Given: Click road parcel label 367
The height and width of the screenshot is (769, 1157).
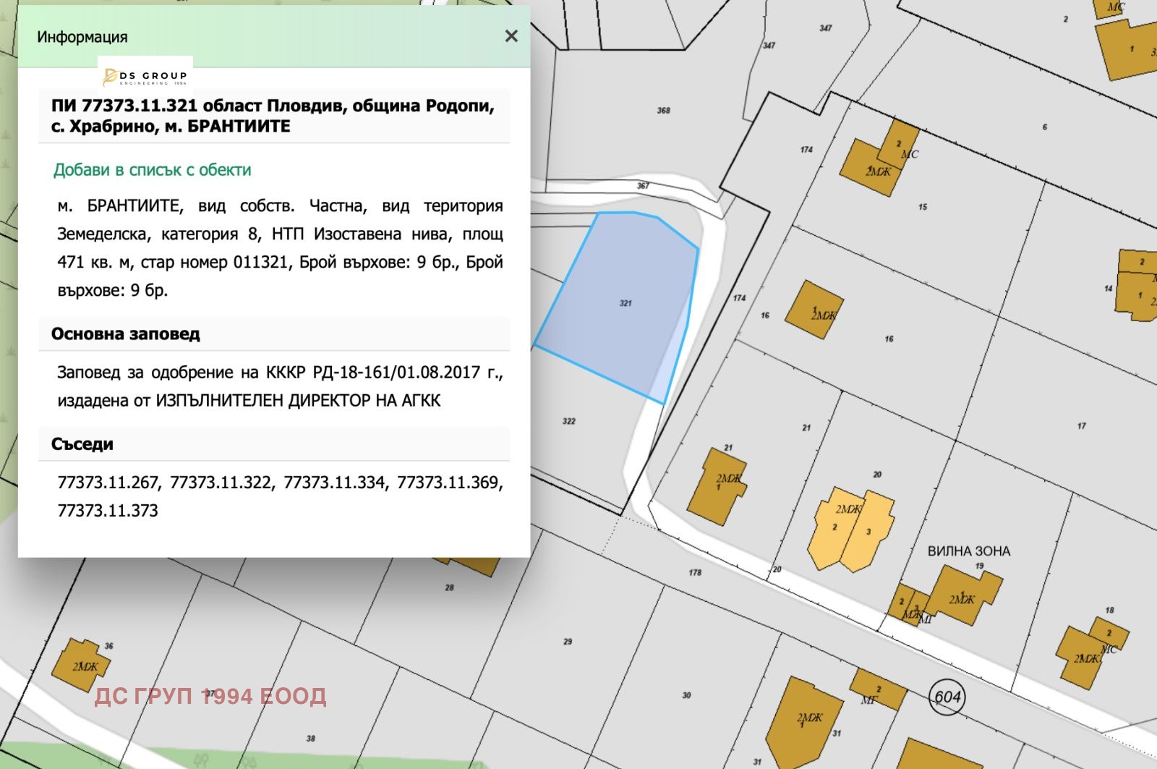Looking at the screenshot, I should (x=643, y=186).
